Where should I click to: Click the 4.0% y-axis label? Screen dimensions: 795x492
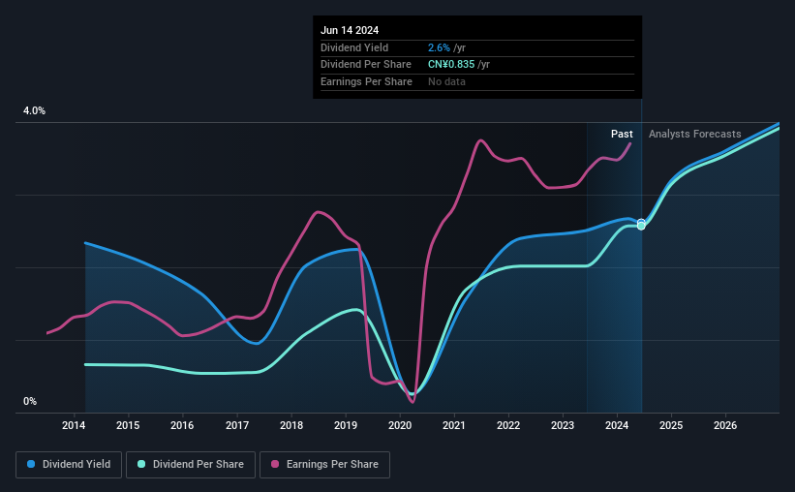pos(34,110)
